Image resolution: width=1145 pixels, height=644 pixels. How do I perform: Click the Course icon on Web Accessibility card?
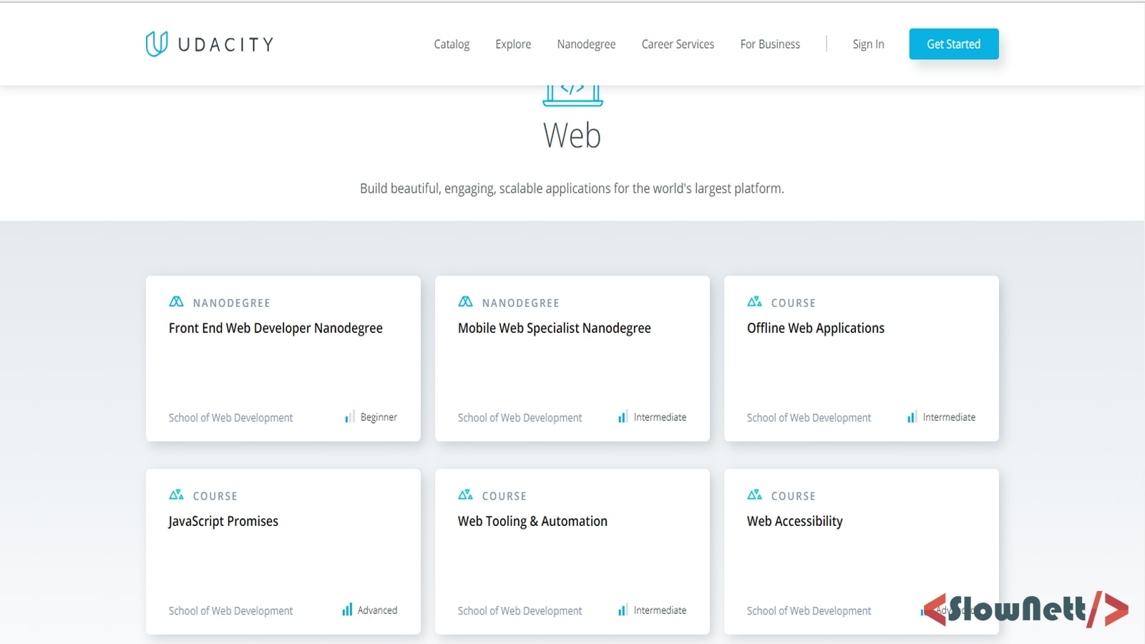pos(754,495)
